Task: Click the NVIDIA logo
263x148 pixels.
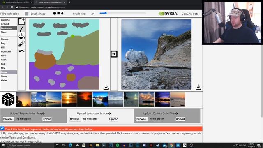Action: click(168, 14)
